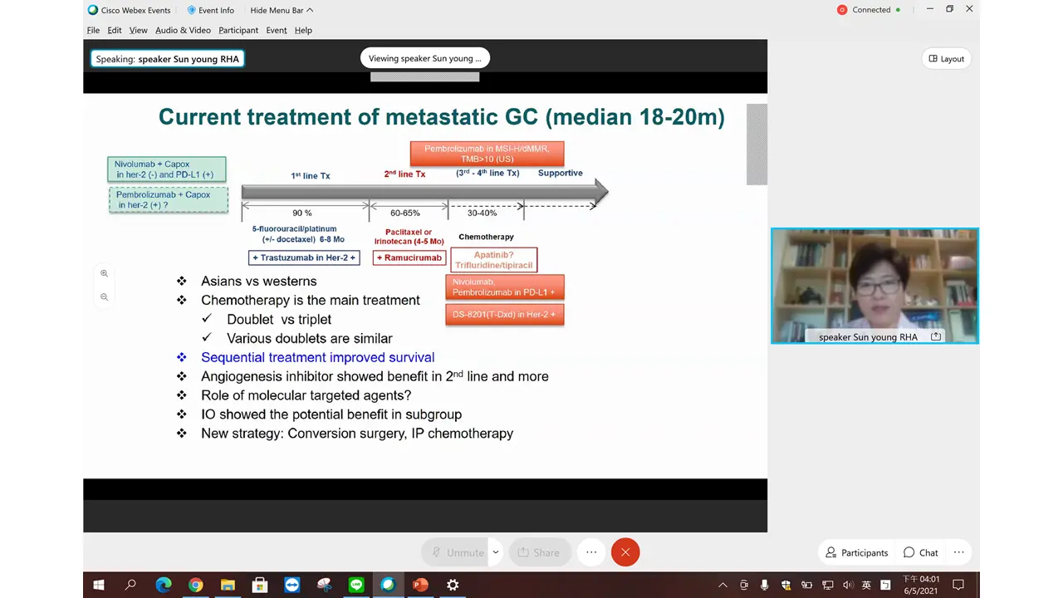1063x598 pixels.
Task: Unmute the microphone
Action: coord(455,552)
